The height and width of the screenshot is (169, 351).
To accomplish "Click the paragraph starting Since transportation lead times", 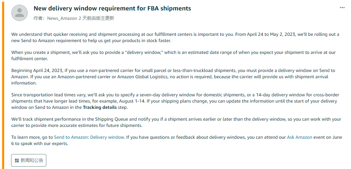I will pyautogui.click(x=175, y=101).
